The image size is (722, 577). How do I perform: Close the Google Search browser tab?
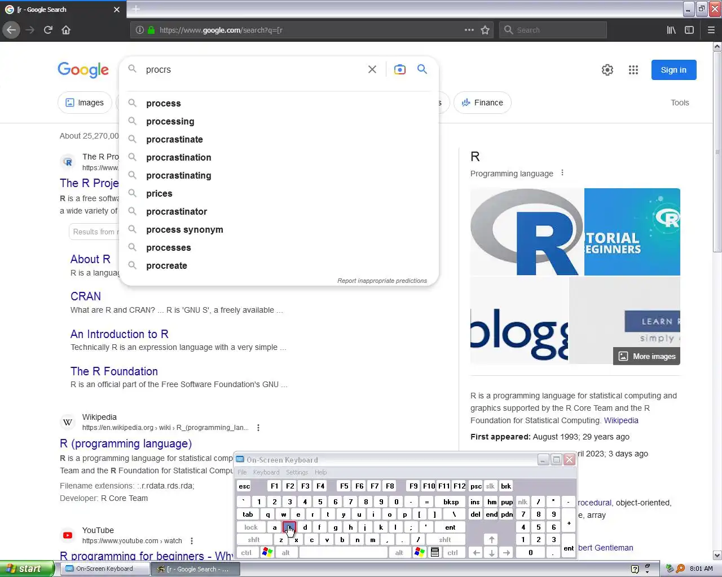tap(117, 10)
